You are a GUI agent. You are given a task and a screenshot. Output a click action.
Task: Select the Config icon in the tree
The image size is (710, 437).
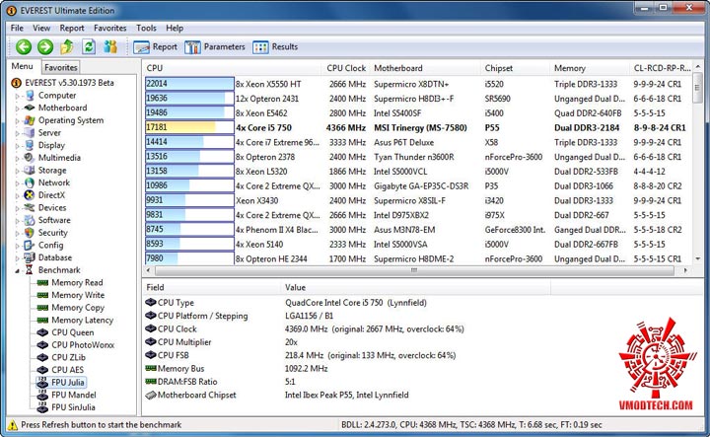tap(30, 246)
